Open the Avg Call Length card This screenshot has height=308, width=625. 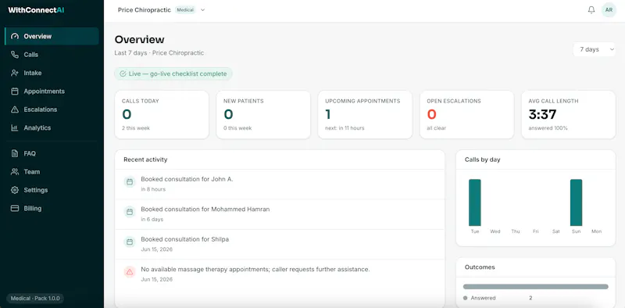tap(569, 115)
